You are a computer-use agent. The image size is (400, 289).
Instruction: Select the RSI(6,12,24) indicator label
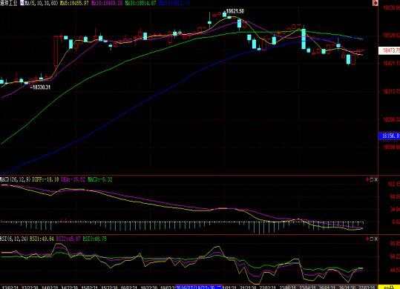[14, 239]
